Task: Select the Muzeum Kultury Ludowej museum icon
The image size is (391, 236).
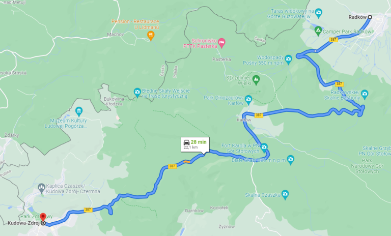Action: [79, 111]
